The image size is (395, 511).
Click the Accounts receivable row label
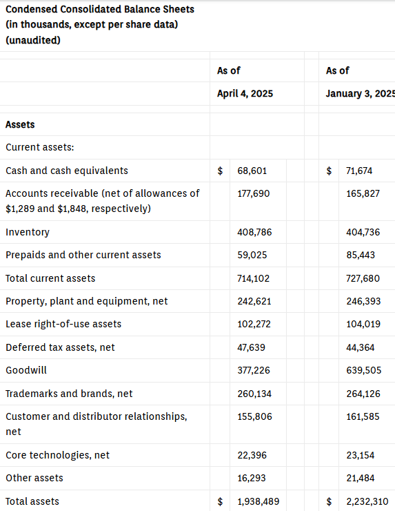point(103,201)
